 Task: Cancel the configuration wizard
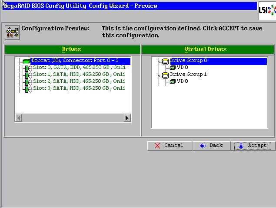[x=170, y=146]
